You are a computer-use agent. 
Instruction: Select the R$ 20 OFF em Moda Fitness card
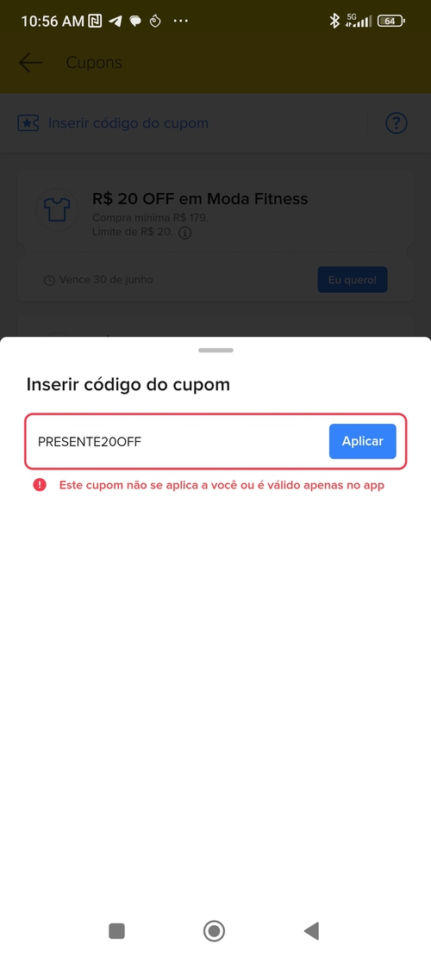215,235
